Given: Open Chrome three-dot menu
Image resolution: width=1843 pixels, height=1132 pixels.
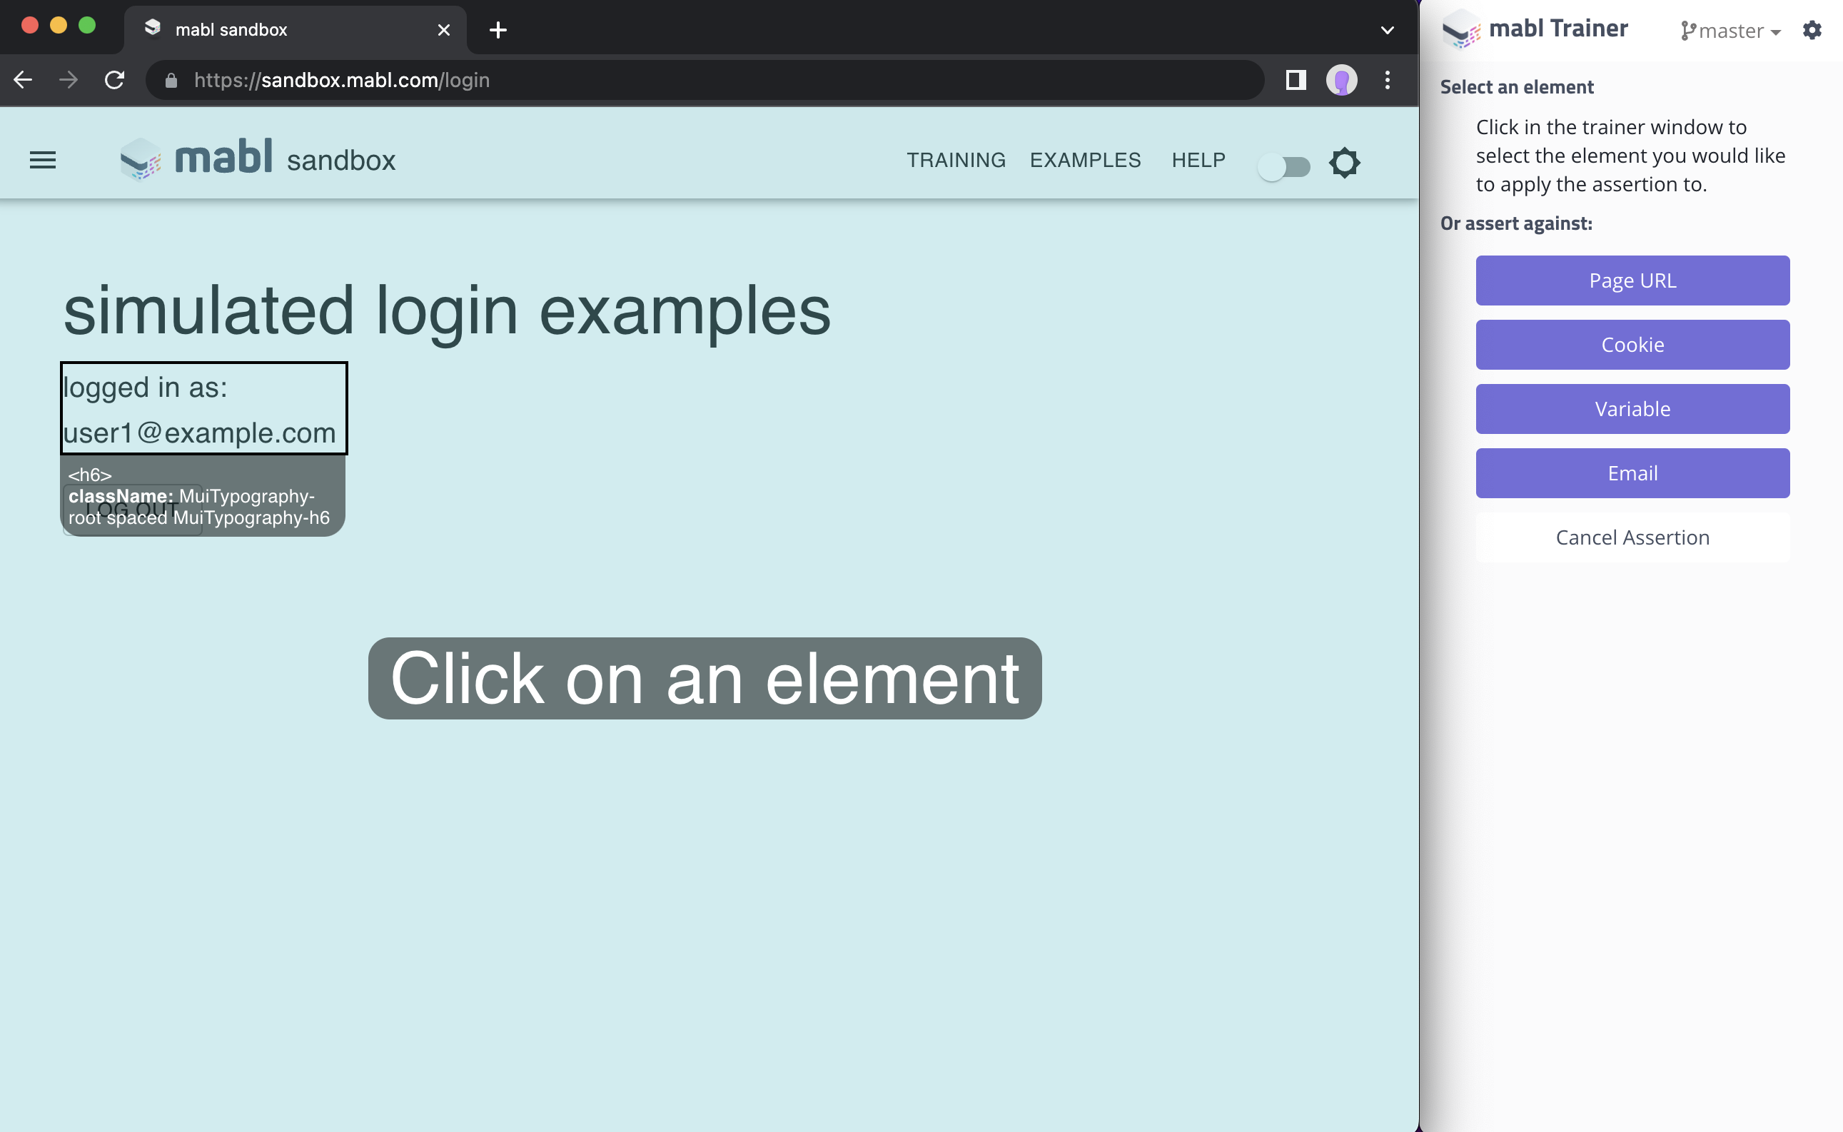Looking at the screenshot, I should point(1387,80).
